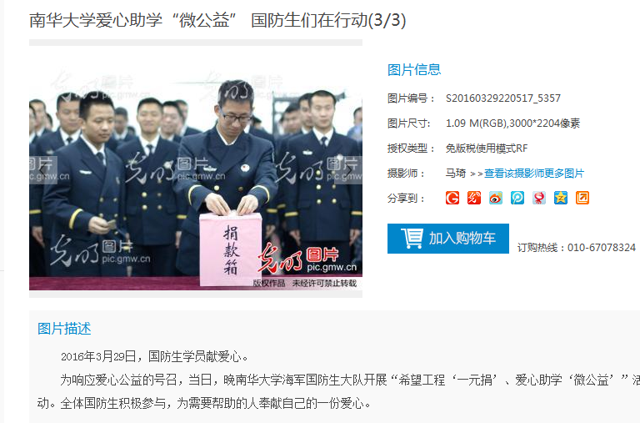Click the image number S20160329220517_5357
640x423 pixels.
[502, 98]
